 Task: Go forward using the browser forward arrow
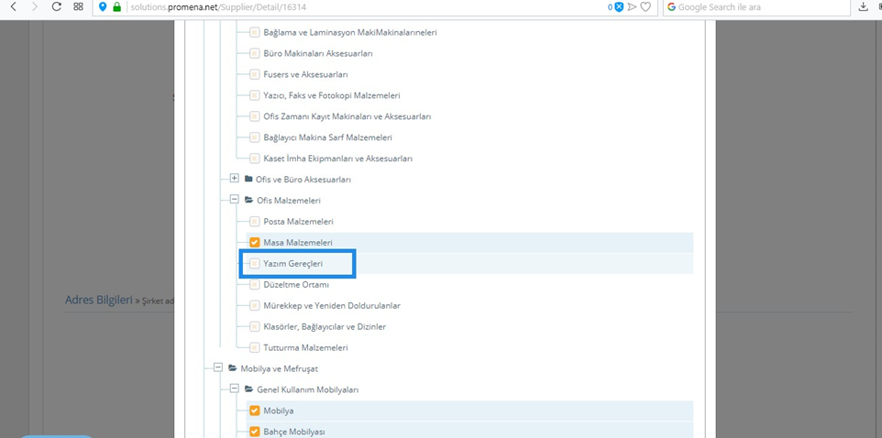(35, 6)
